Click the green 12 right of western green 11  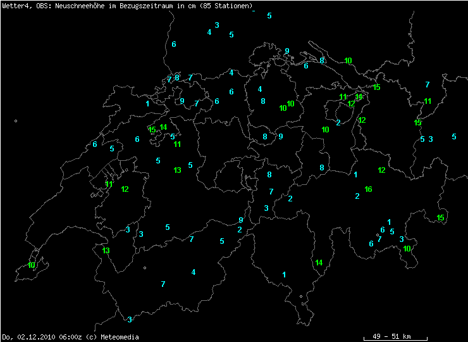[x=125, y=189]
